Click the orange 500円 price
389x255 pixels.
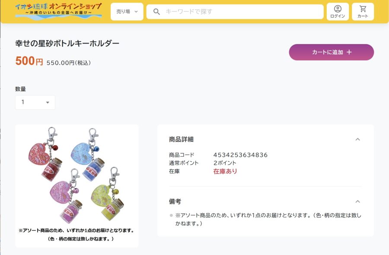[29, 61]
